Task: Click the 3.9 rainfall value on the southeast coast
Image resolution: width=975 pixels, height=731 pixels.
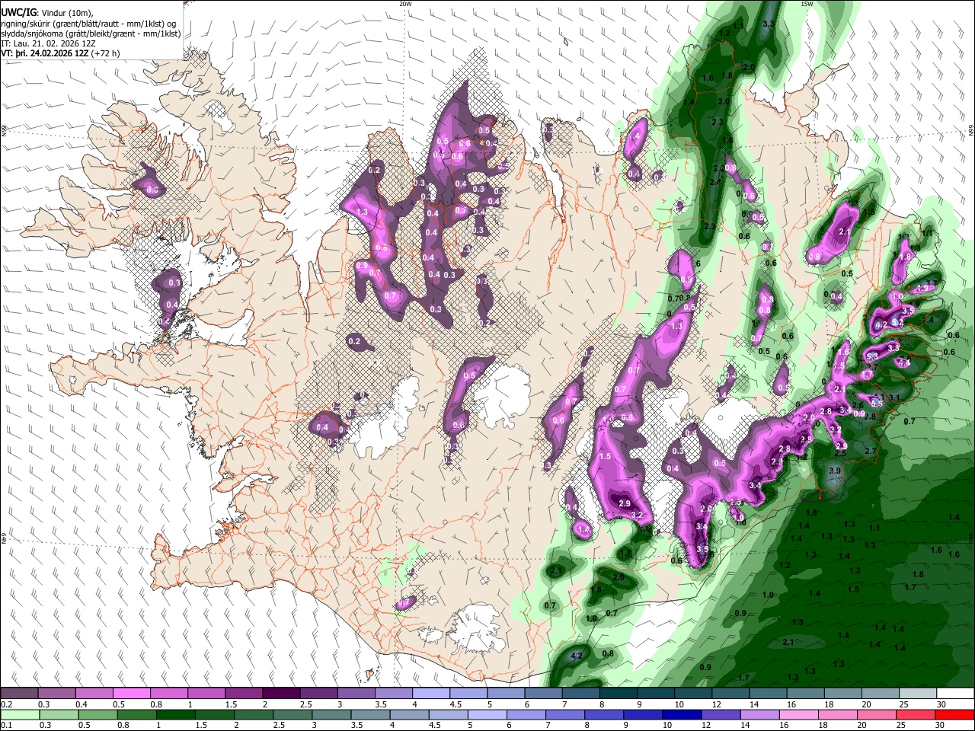Action: coord(834,471)
